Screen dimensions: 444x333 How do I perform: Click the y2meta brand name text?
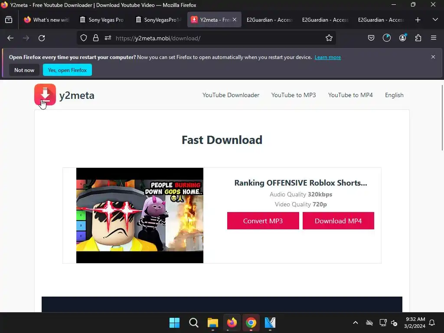click(x=77, y=95)
